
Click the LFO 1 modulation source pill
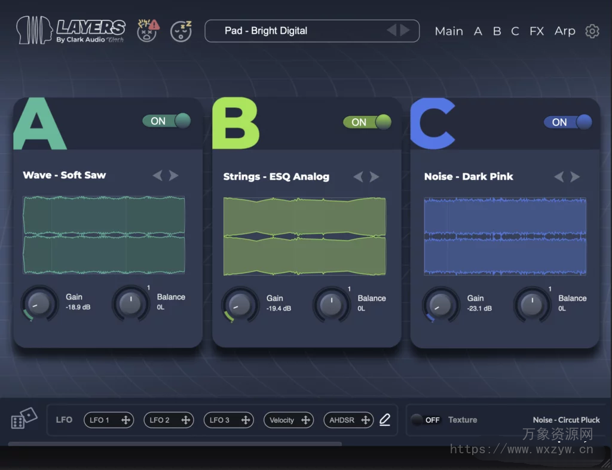coord(109,420)
